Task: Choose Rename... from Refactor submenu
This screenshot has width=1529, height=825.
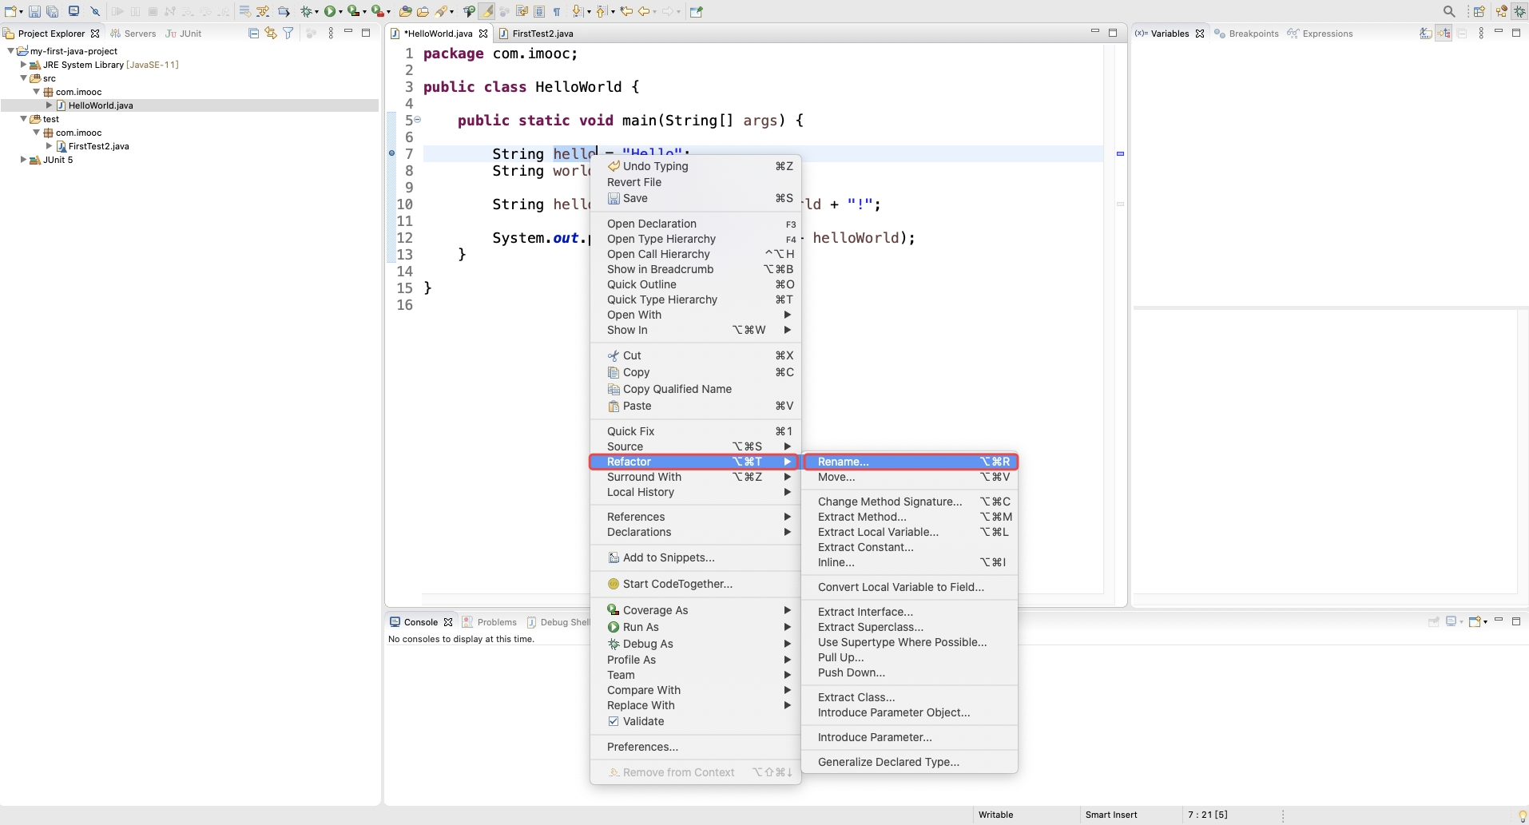Action: [x=910, y=462]
